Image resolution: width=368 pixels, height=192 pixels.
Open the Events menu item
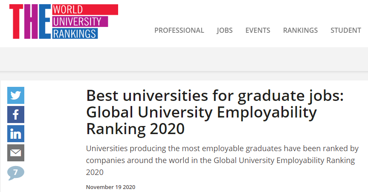(x=258, y=31)
